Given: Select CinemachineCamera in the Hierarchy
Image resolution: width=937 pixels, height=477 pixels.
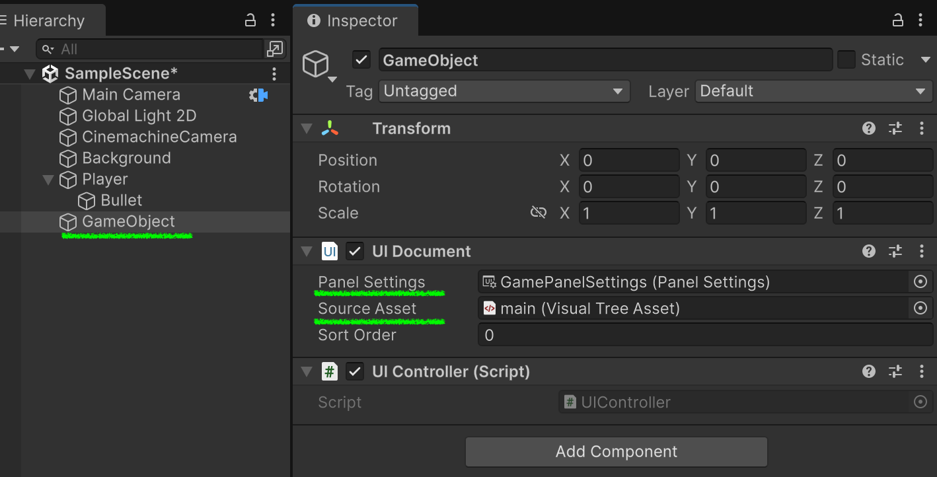Looking at the screenshot, I should tap(159, 137).
